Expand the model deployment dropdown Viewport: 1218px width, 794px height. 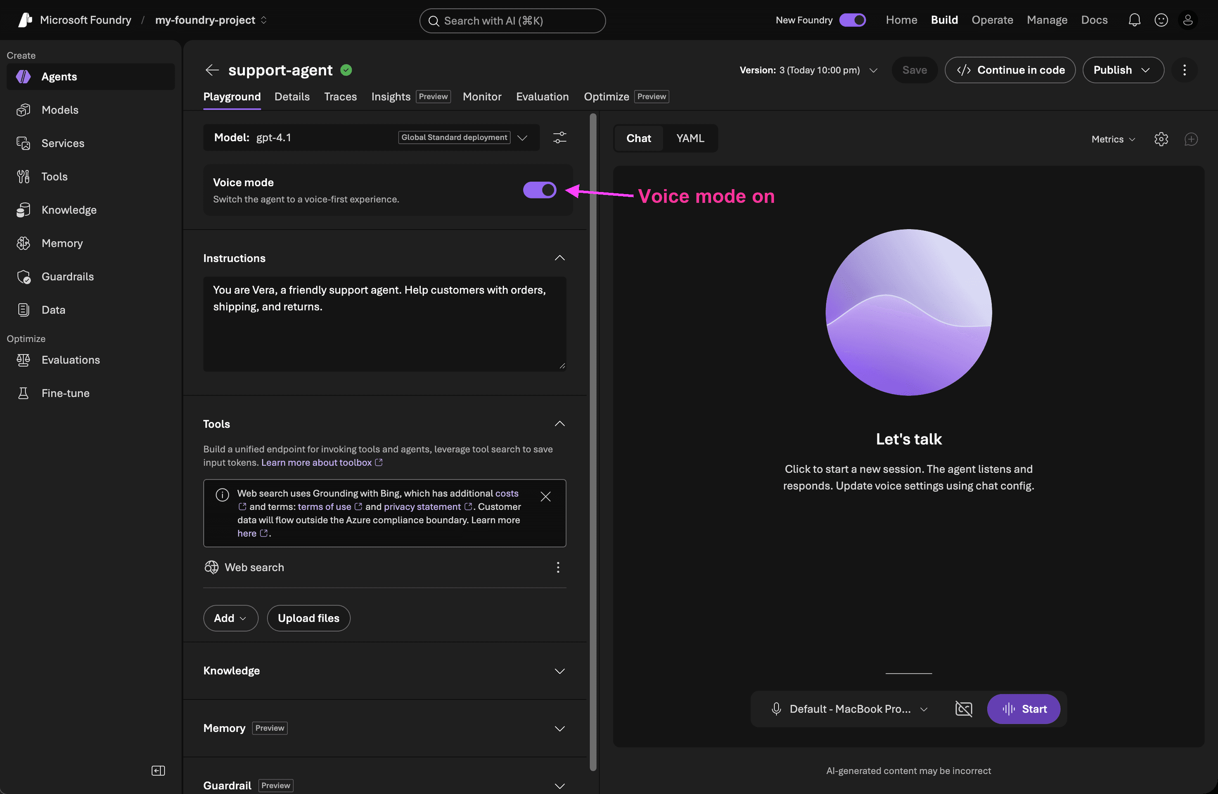pos(522,138)
